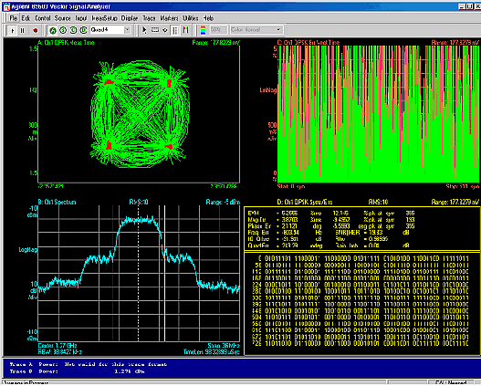
Task: Click 'Center 1.77 GHz' text below spectrum
Action: point(58,346)
